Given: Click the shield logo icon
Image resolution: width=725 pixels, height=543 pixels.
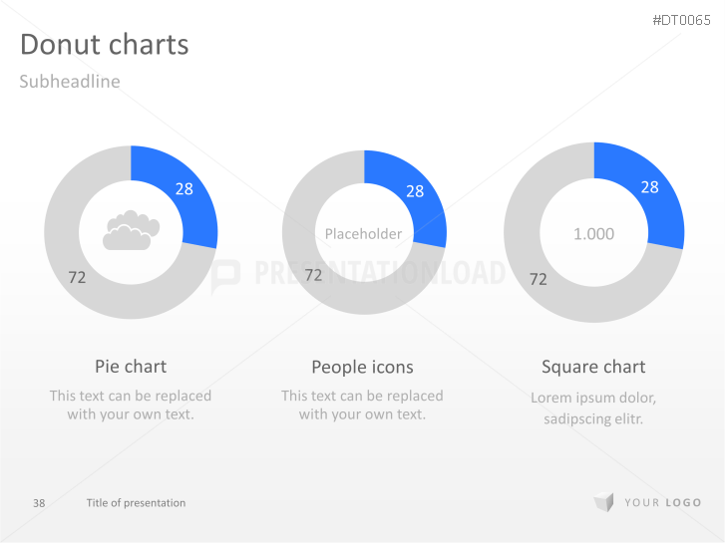Looking at the screenshot, I should click(602, 503).
